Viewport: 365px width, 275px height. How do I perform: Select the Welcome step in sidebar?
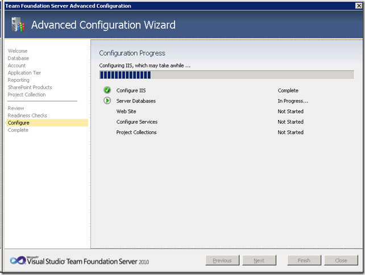tap(18, 51)
